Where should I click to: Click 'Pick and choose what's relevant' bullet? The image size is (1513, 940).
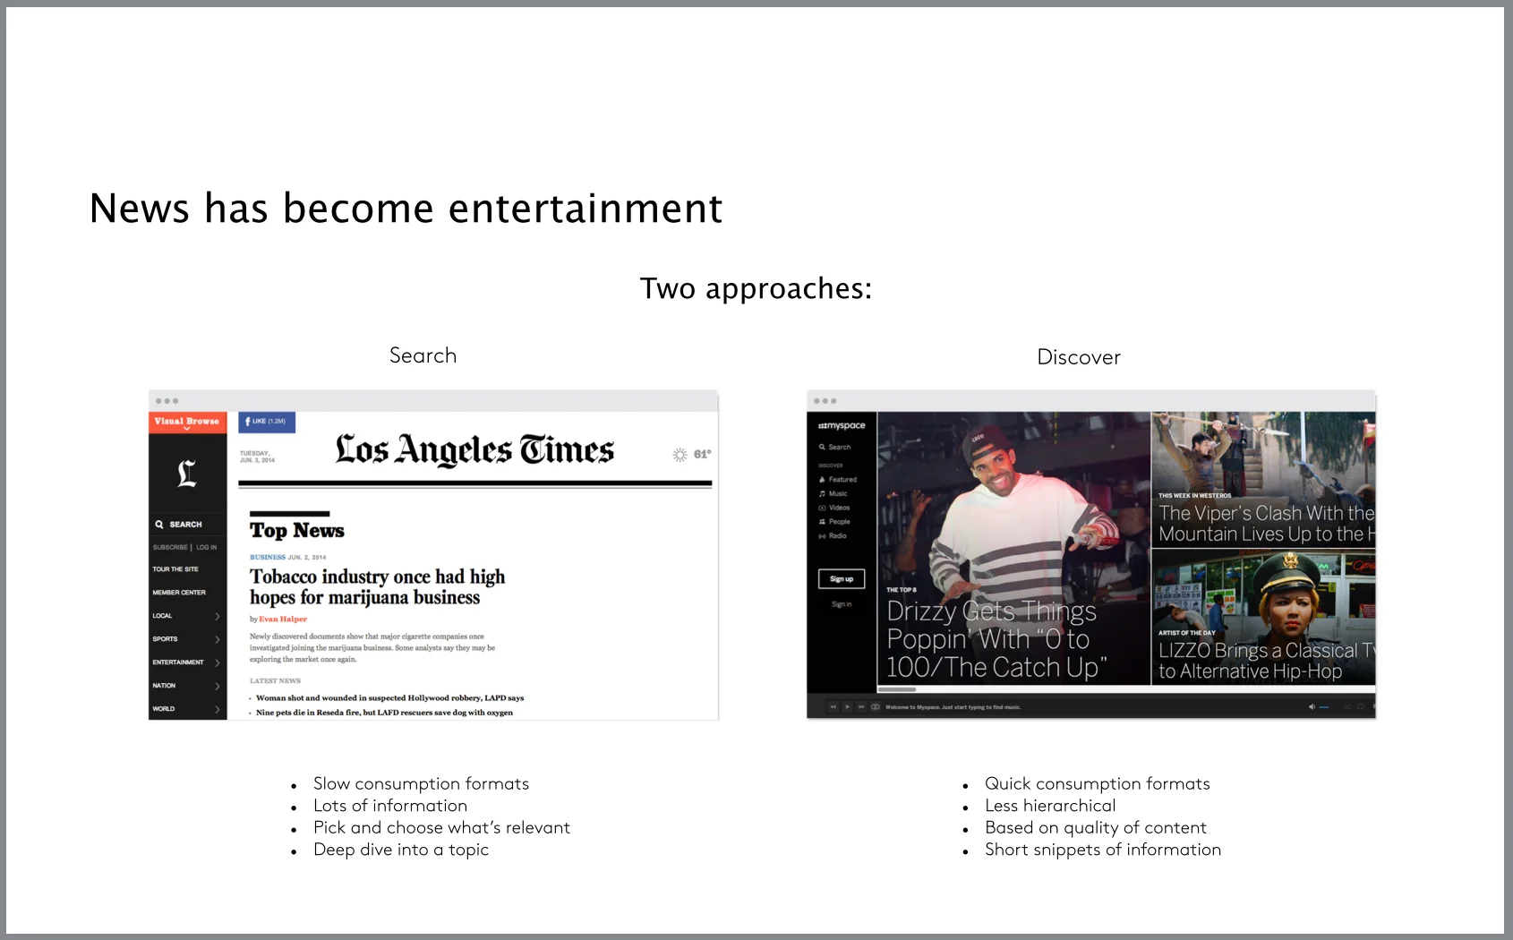[x=441, y=828]
